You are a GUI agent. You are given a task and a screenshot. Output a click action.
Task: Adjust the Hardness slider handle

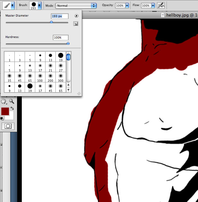pyautogui.click(x=68, y=43)
